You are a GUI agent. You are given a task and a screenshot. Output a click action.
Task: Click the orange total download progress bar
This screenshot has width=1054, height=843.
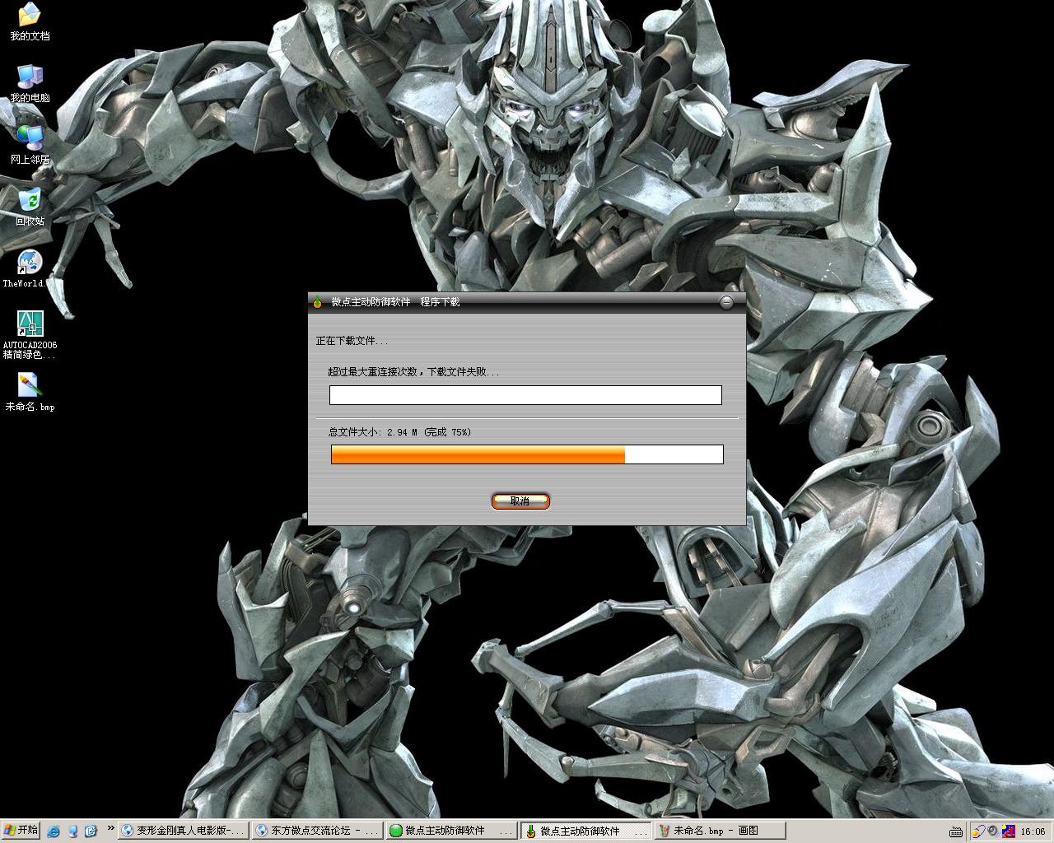[527, 454]
